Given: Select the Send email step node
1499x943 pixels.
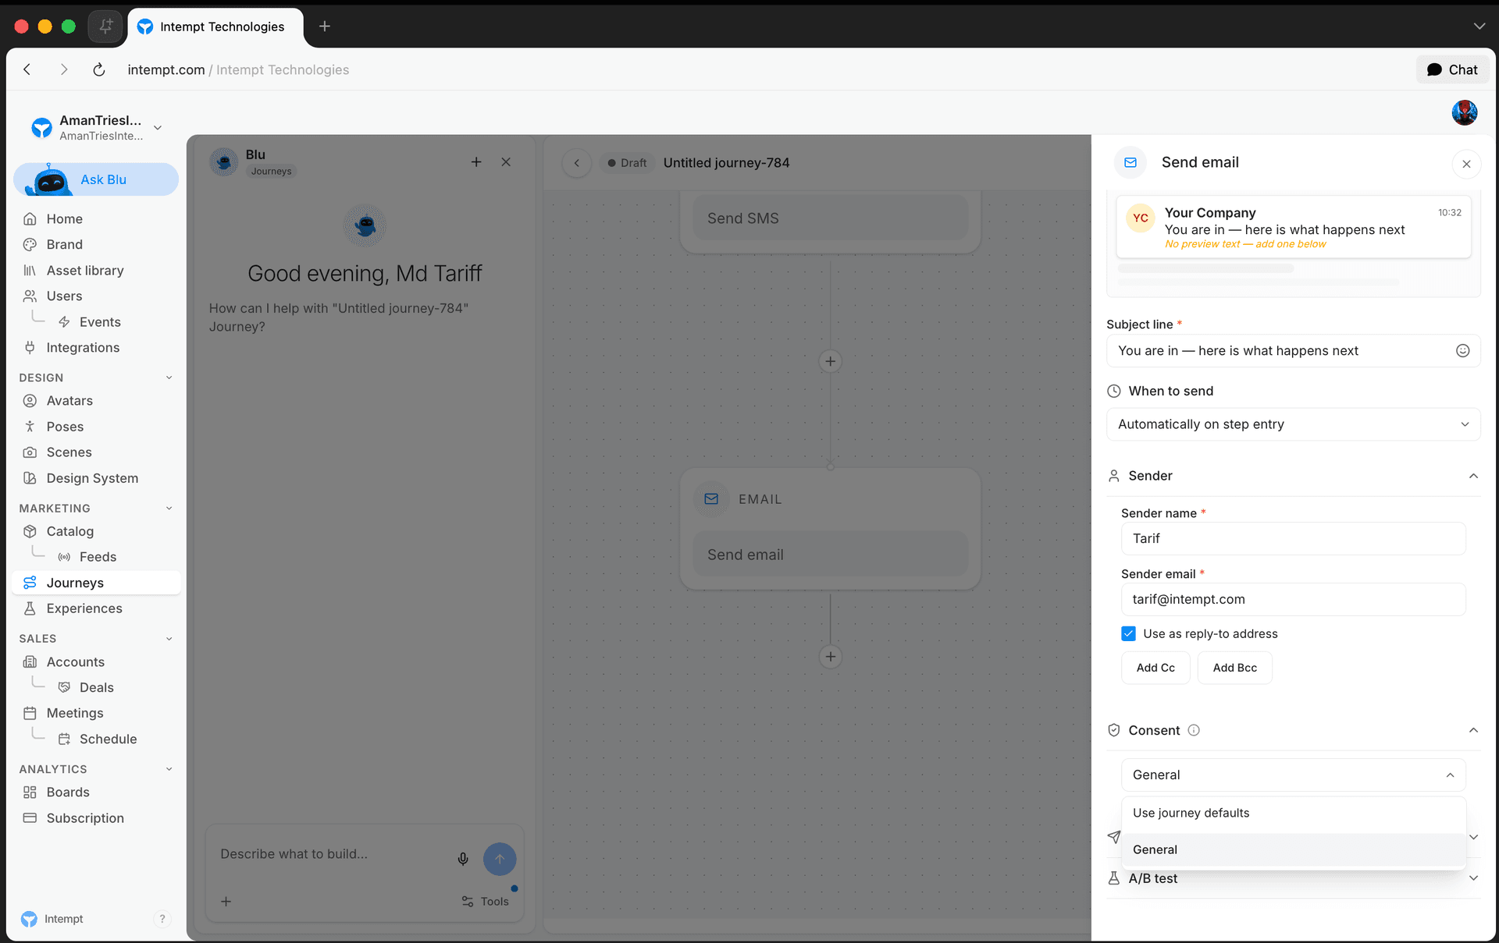Looking at the screenshot, I should point(830,555).
